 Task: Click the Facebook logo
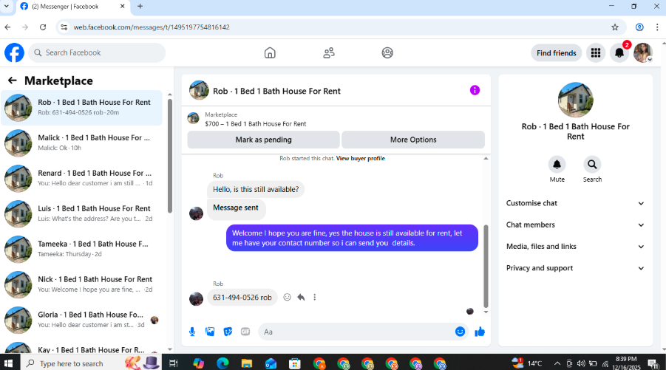point(15,53)
